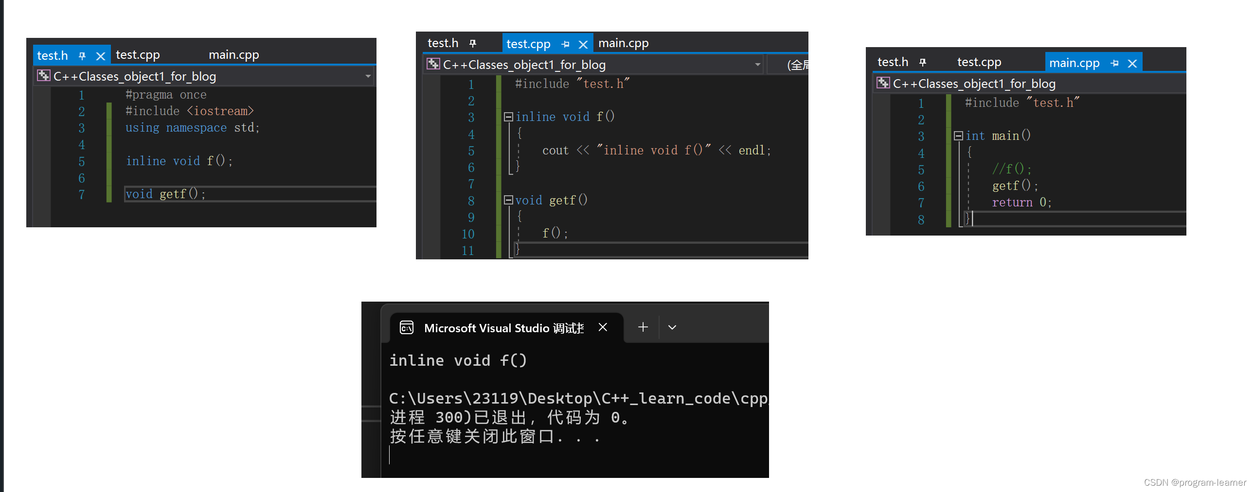
Task: Select test.h tab in middle editor
Action: 443,43
